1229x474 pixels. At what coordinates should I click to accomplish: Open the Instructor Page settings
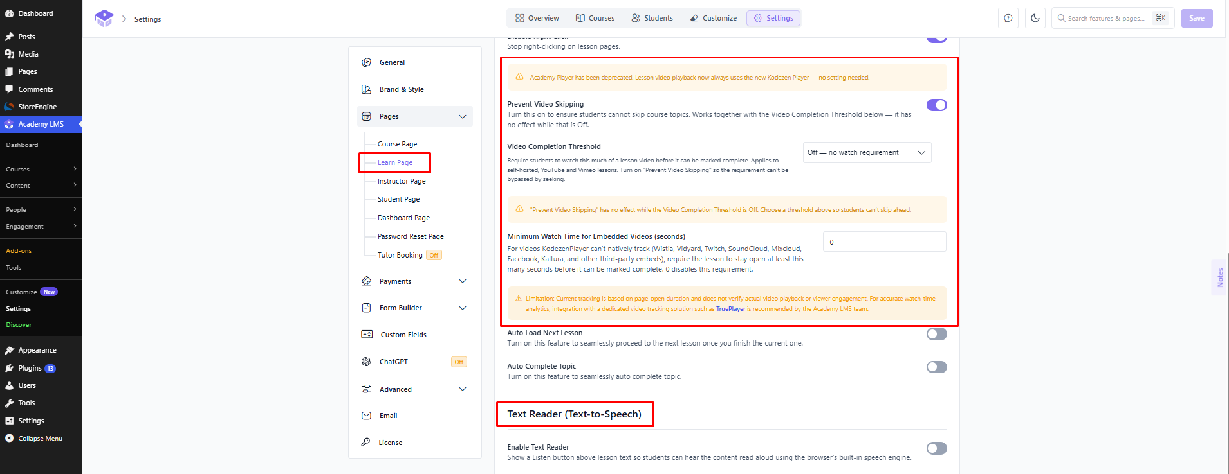(x=402, y=181)
